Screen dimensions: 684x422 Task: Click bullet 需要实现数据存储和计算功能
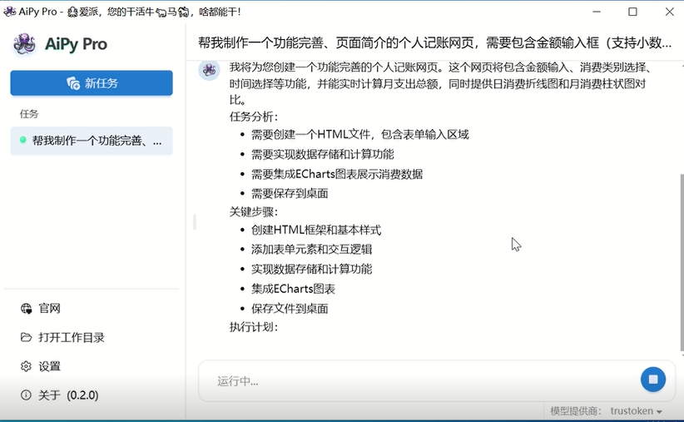pos(322,154)
